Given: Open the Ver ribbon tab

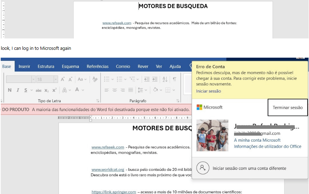Looking at the screenshot, I should click(x=159, y=67).
